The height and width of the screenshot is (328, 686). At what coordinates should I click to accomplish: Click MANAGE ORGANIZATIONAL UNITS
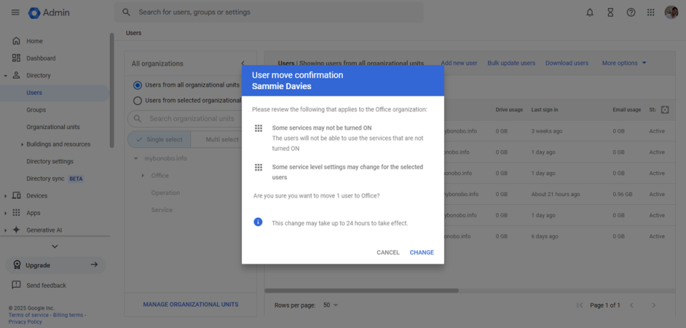(x=191, y=305)
